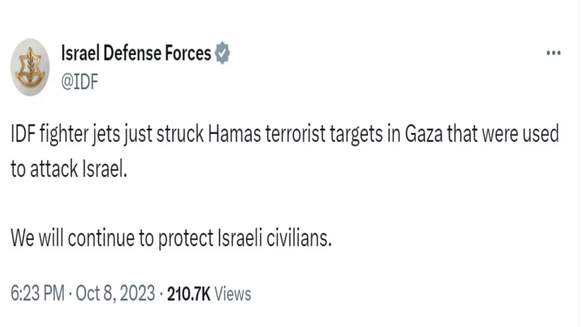This screenshot has height=327, width=583.
Task: Click the words 'terrorist targets' in the tweet
Action: click(323, 135)
